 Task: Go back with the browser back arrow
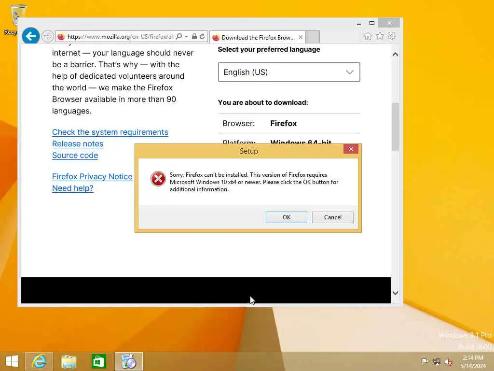click(x=30, y=36)
